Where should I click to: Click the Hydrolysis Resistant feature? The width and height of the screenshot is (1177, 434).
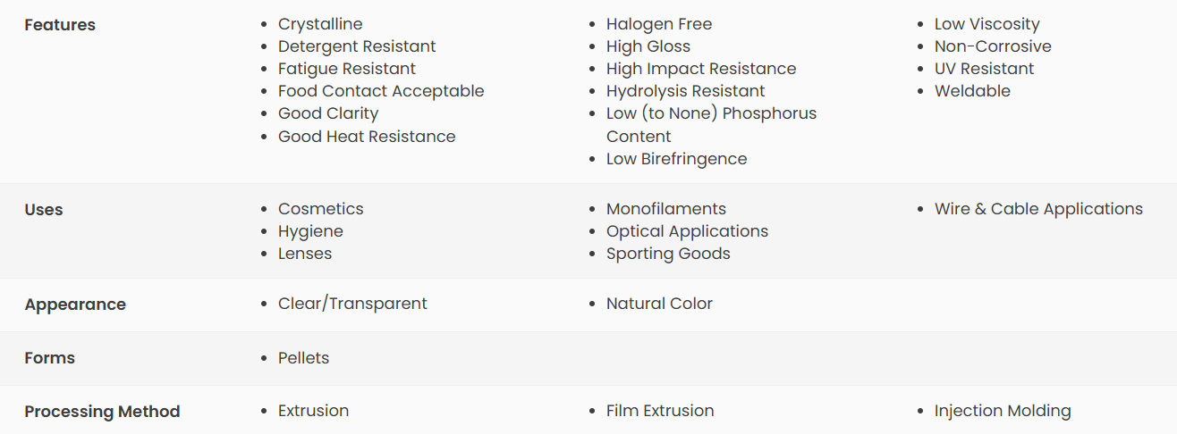tap(685, 91)
